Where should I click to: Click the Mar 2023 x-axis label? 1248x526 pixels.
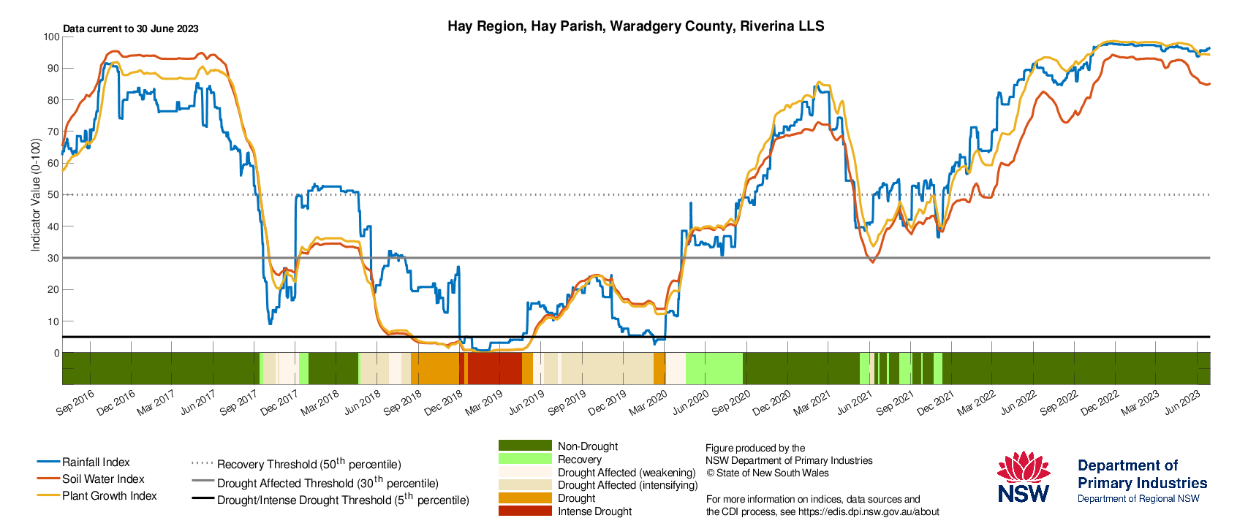tap(1140, 403)
